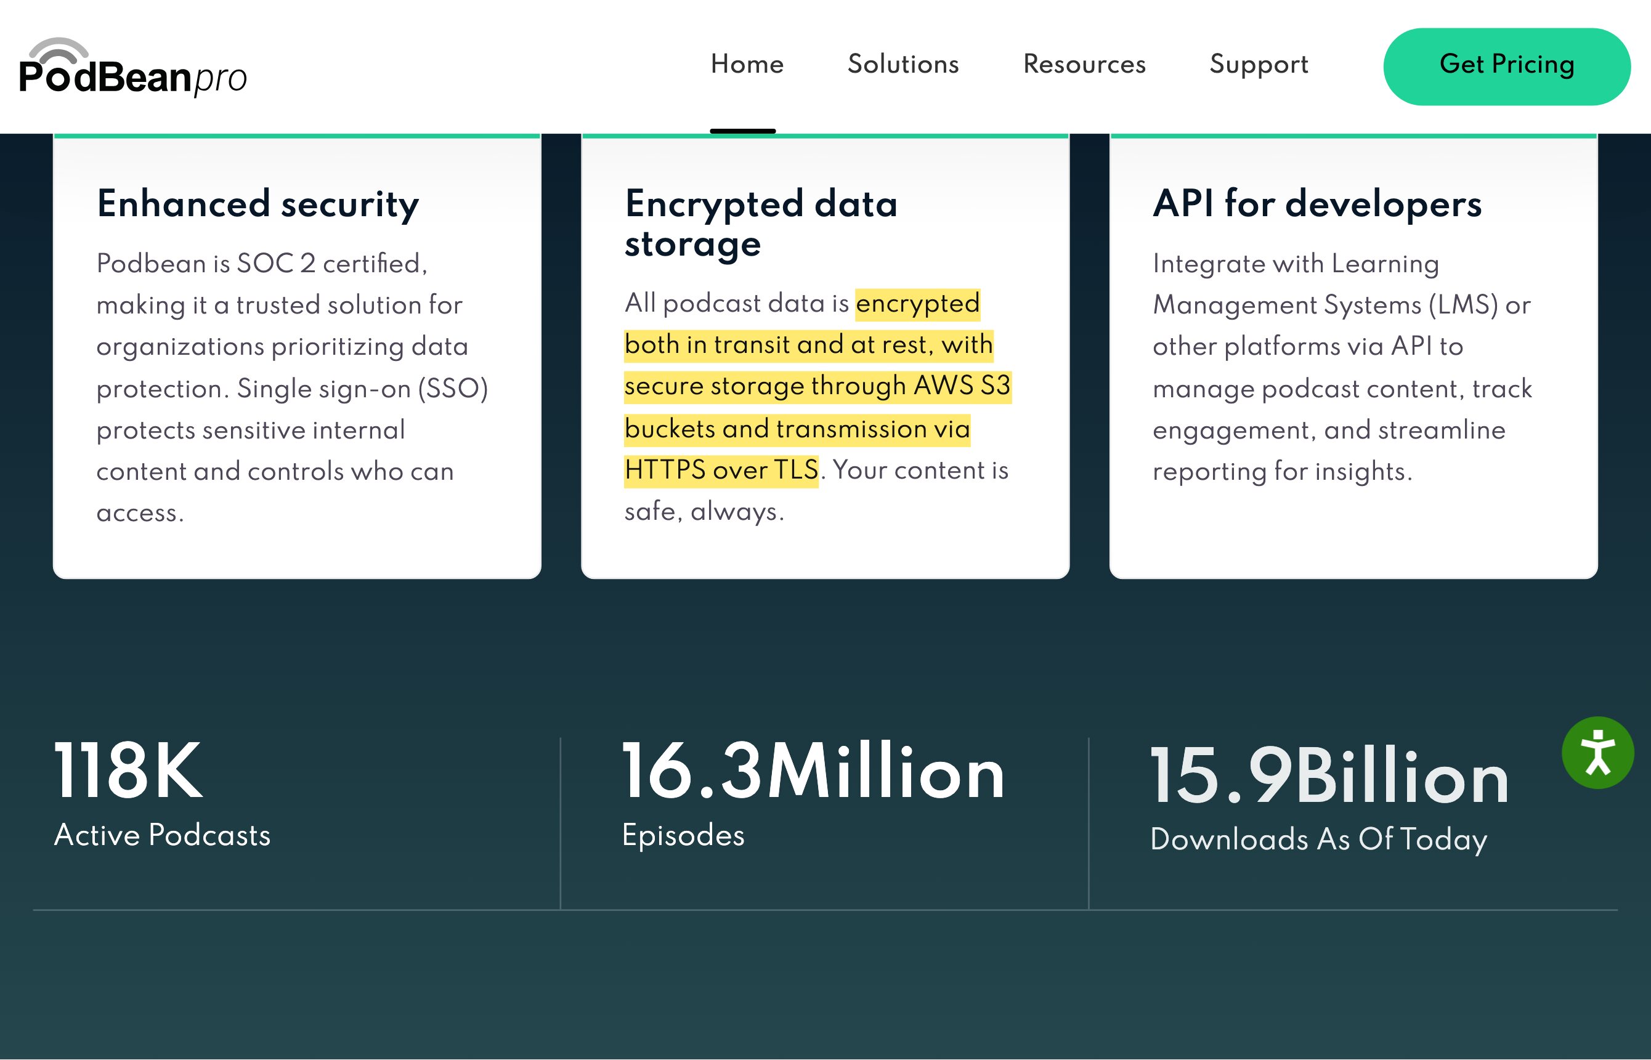Click the 15.9Billion statistic
The width and height of the screenshot is (1651, 1060).
click(x=1329, y=775)
